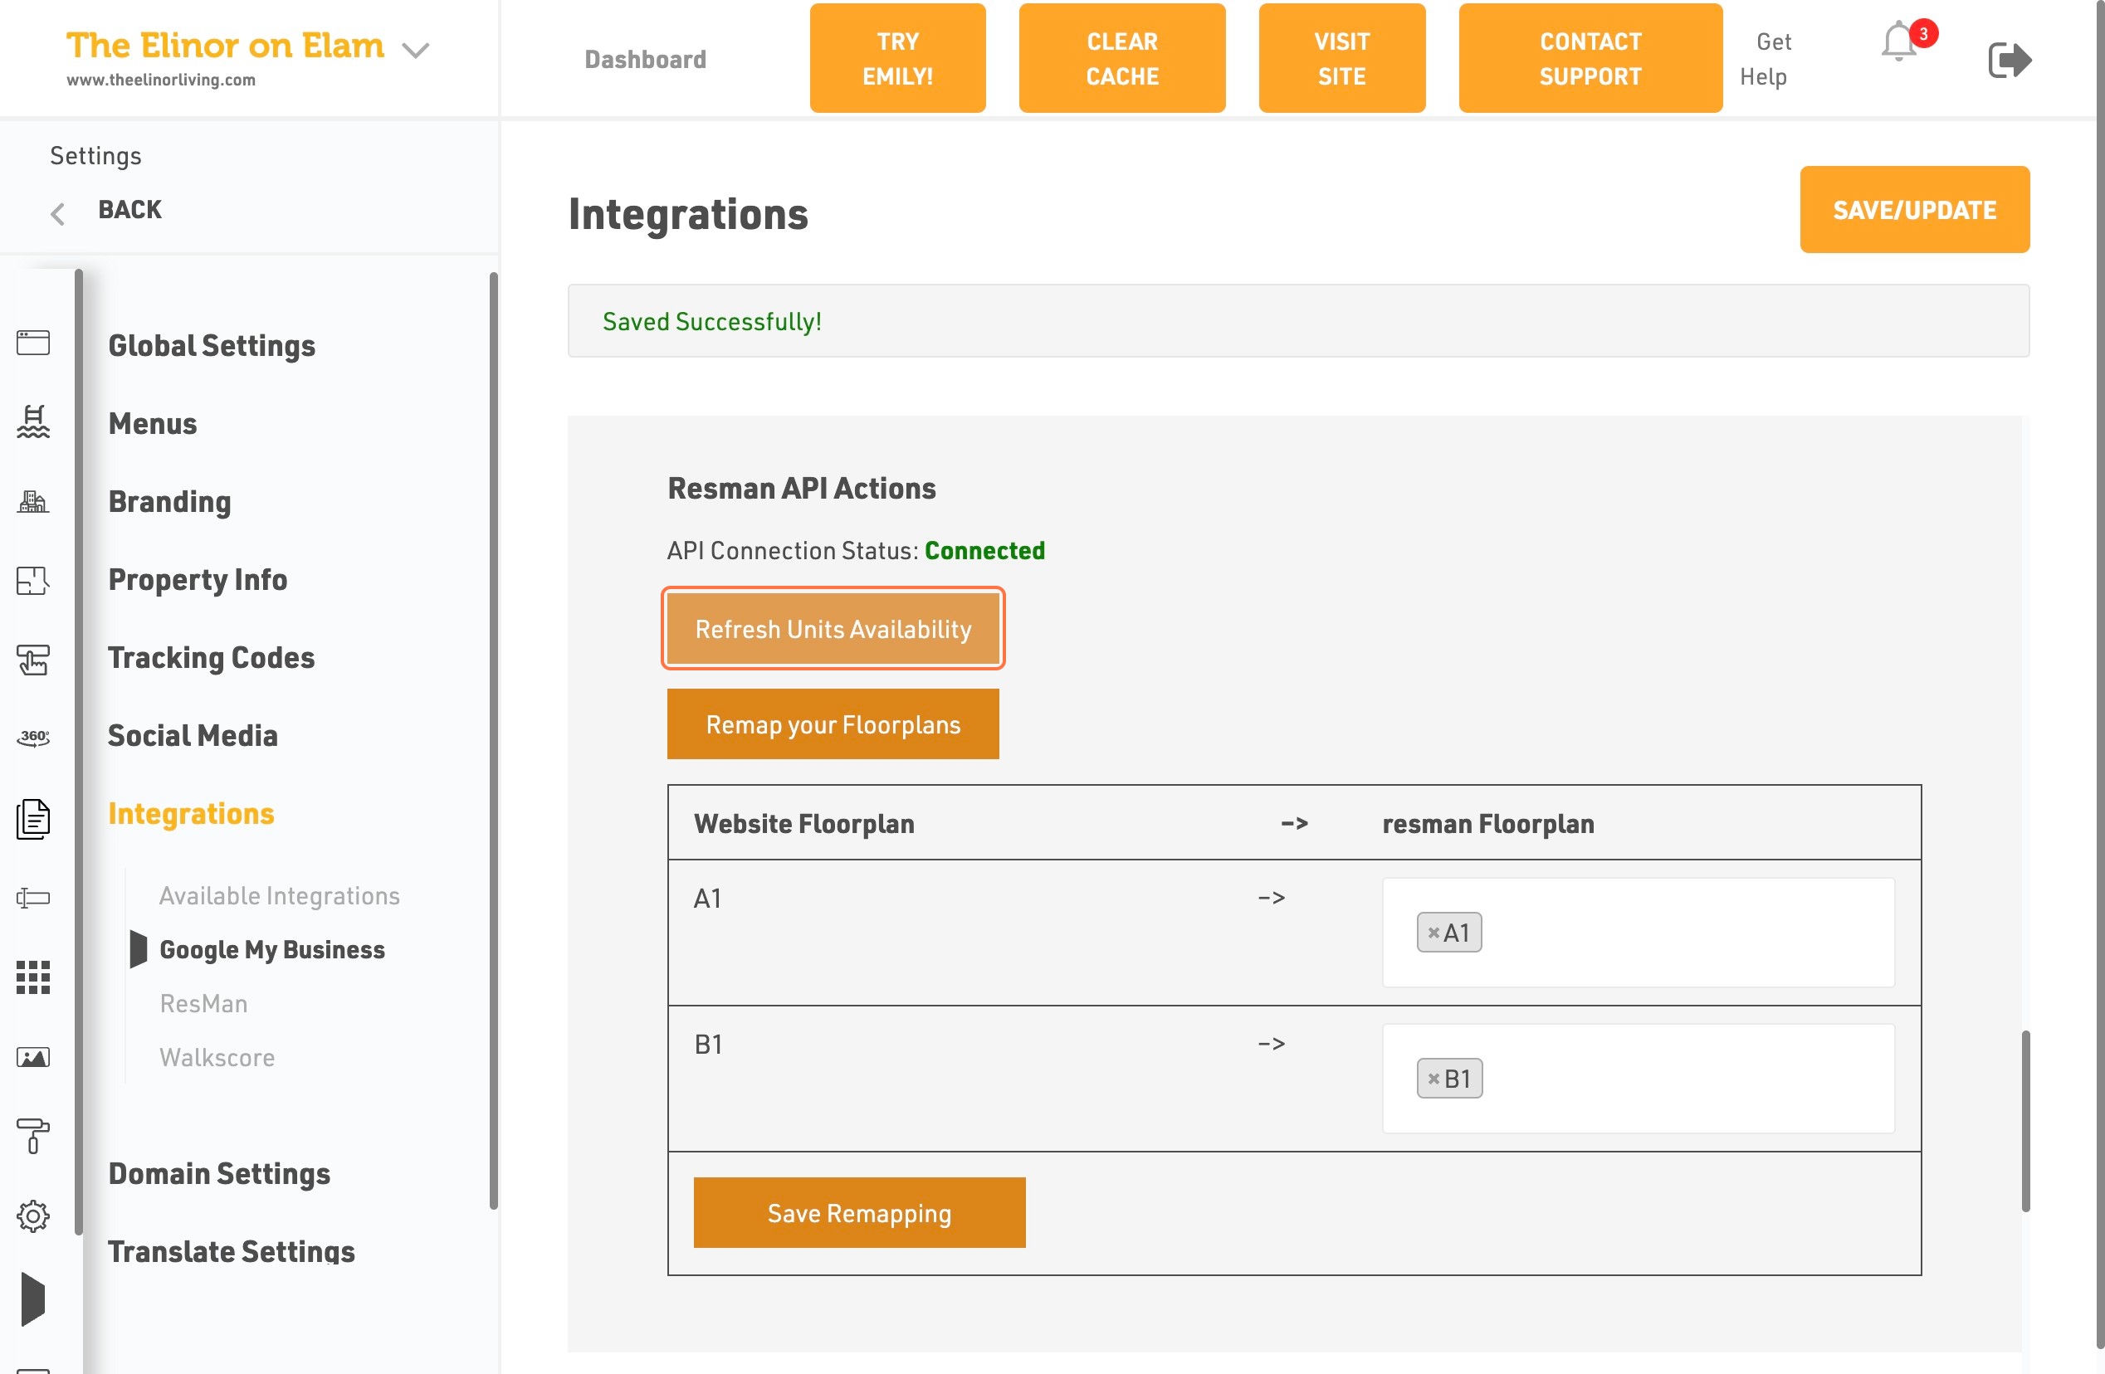Click the apps grid sidebar icon
The height and width of the screenshot is (1374, 2105).
click(x=33, y=977)
